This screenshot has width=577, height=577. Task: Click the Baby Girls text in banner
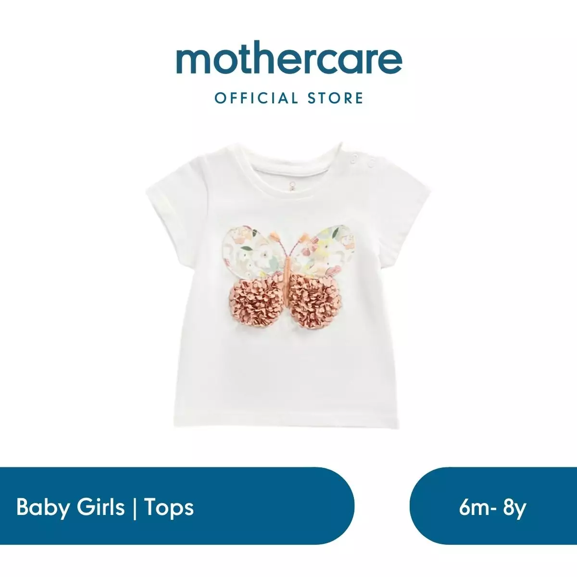[70, 507]
